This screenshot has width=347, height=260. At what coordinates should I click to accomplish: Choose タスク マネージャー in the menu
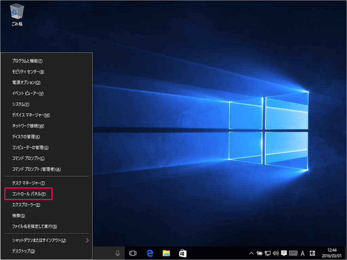[x=28, y=183]
